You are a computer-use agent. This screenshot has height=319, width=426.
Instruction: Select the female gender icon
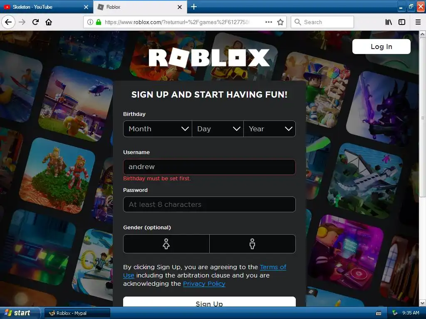tap(166, 244)
